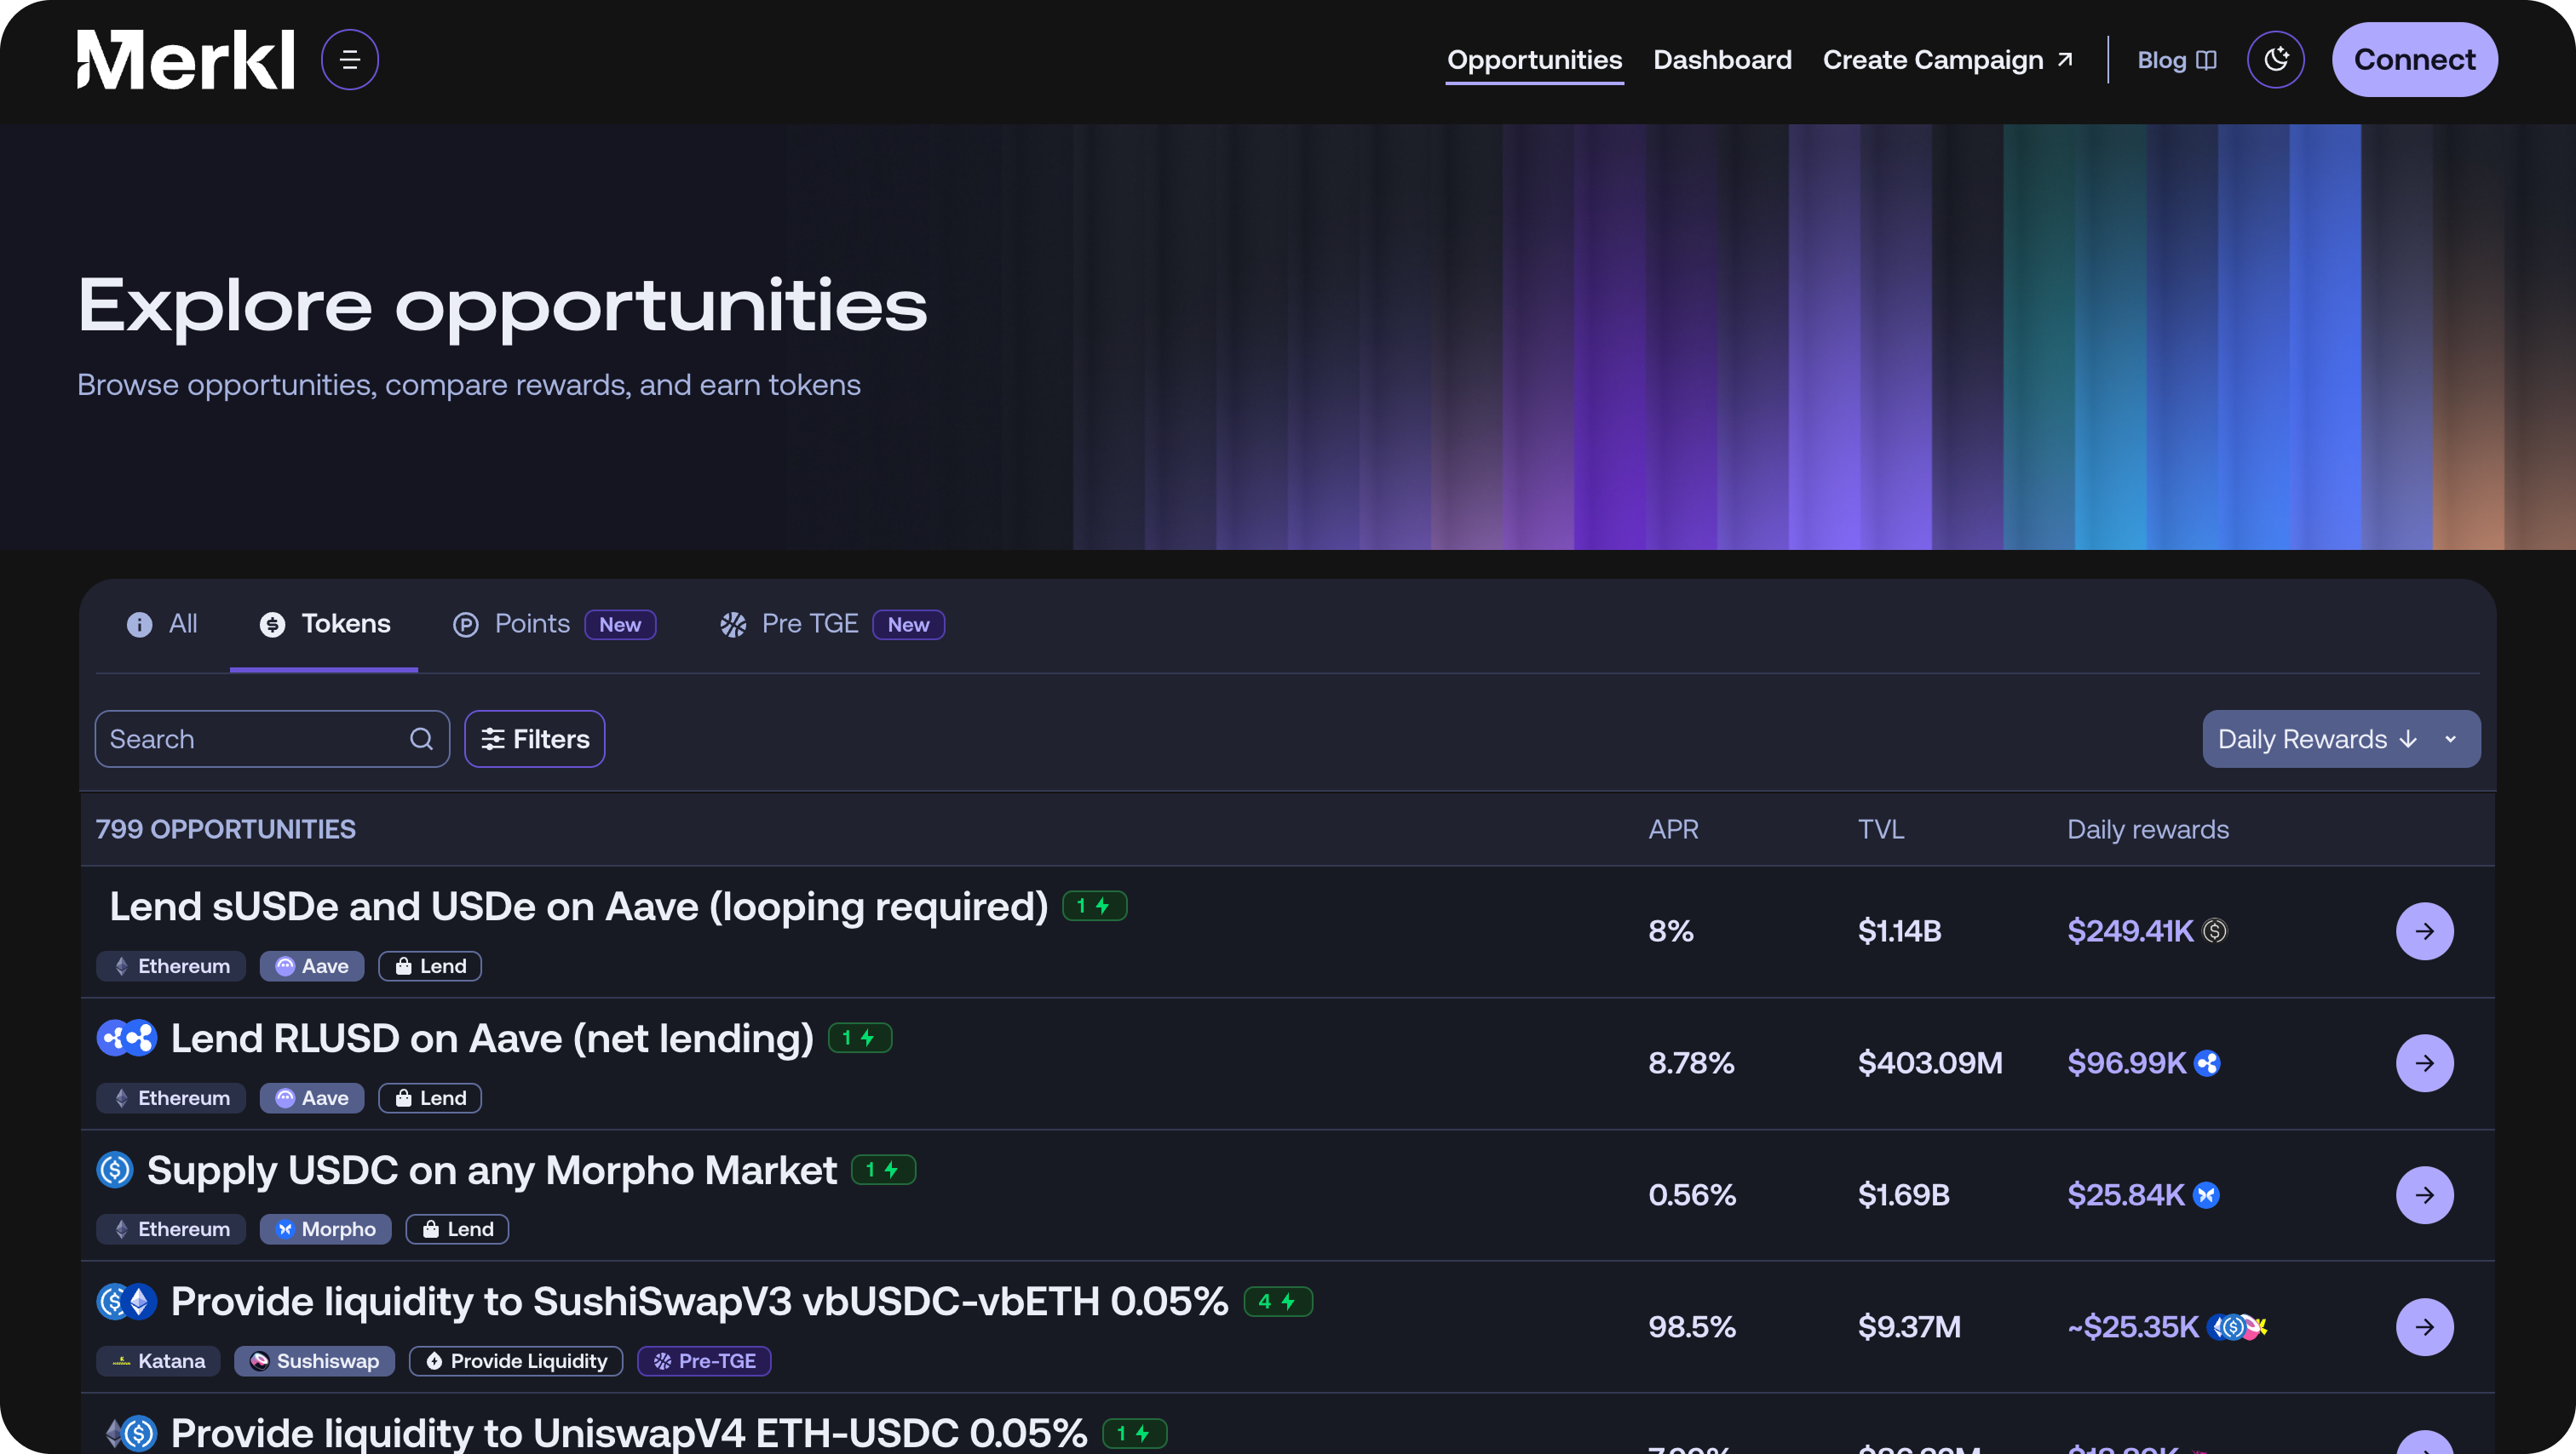
Task: Open the Filters panel
Action: [534, 738]
